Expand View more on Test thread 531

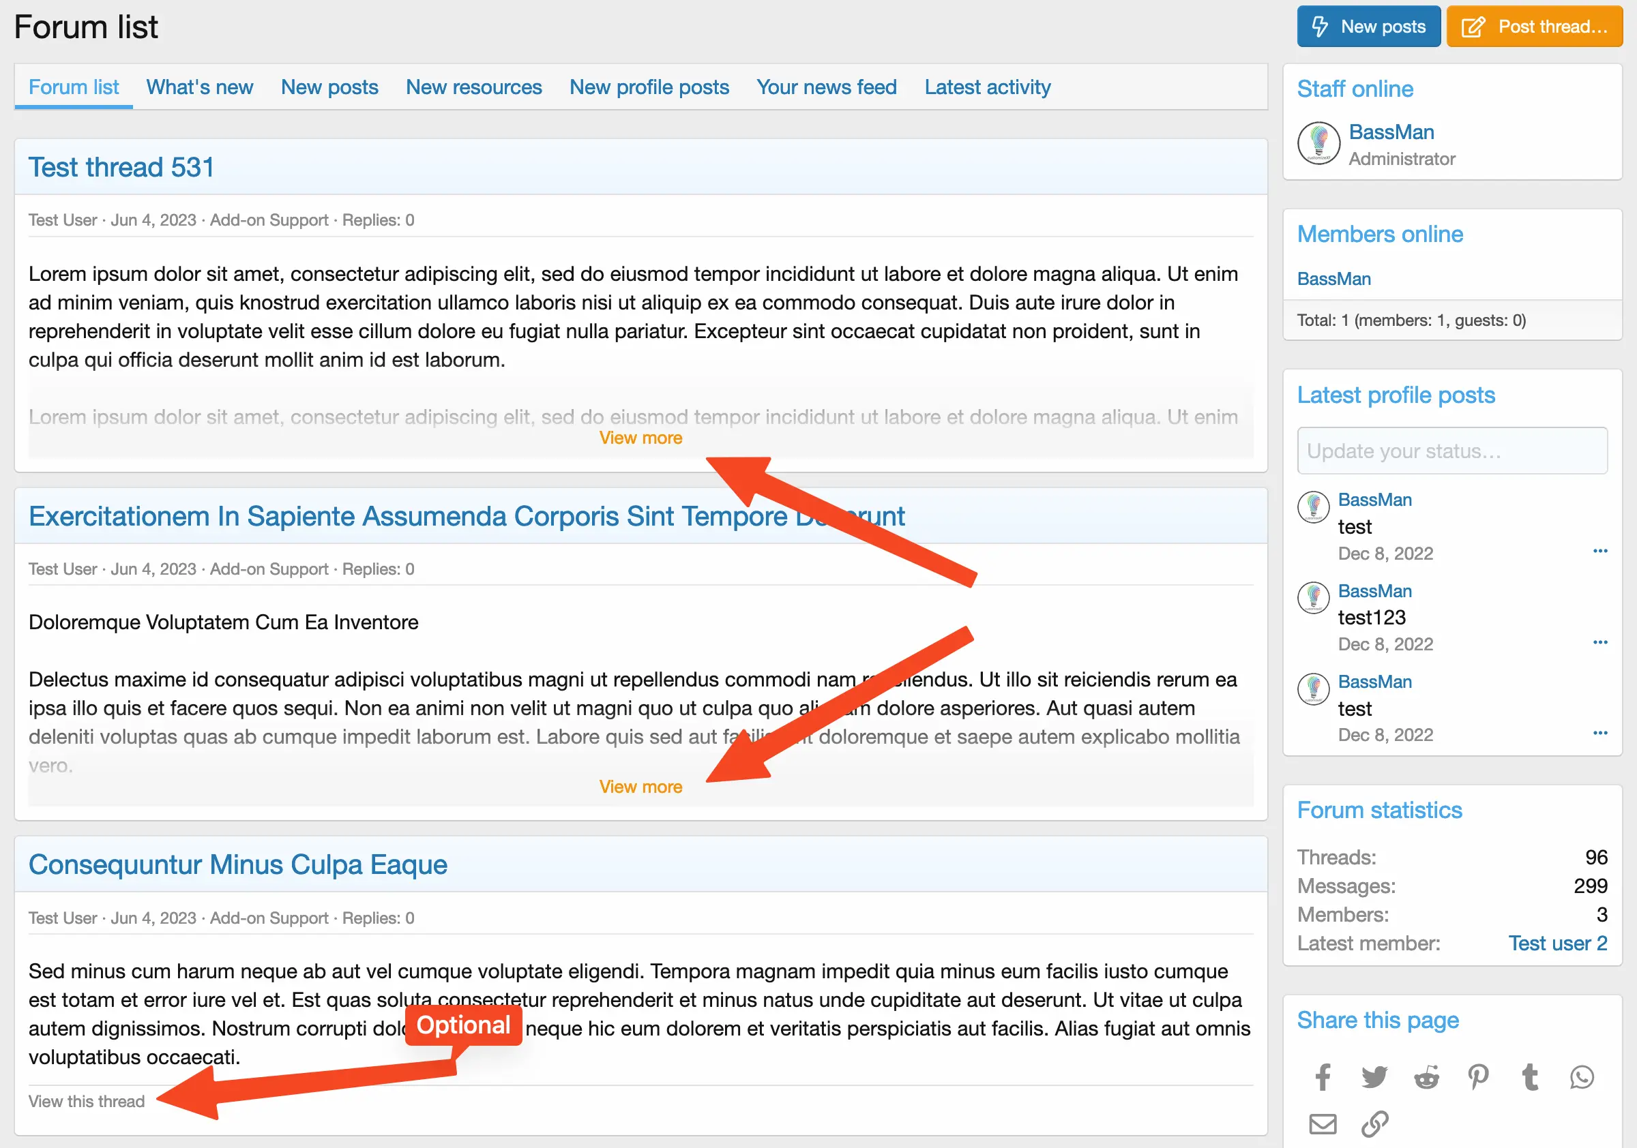tap(642, 438)
